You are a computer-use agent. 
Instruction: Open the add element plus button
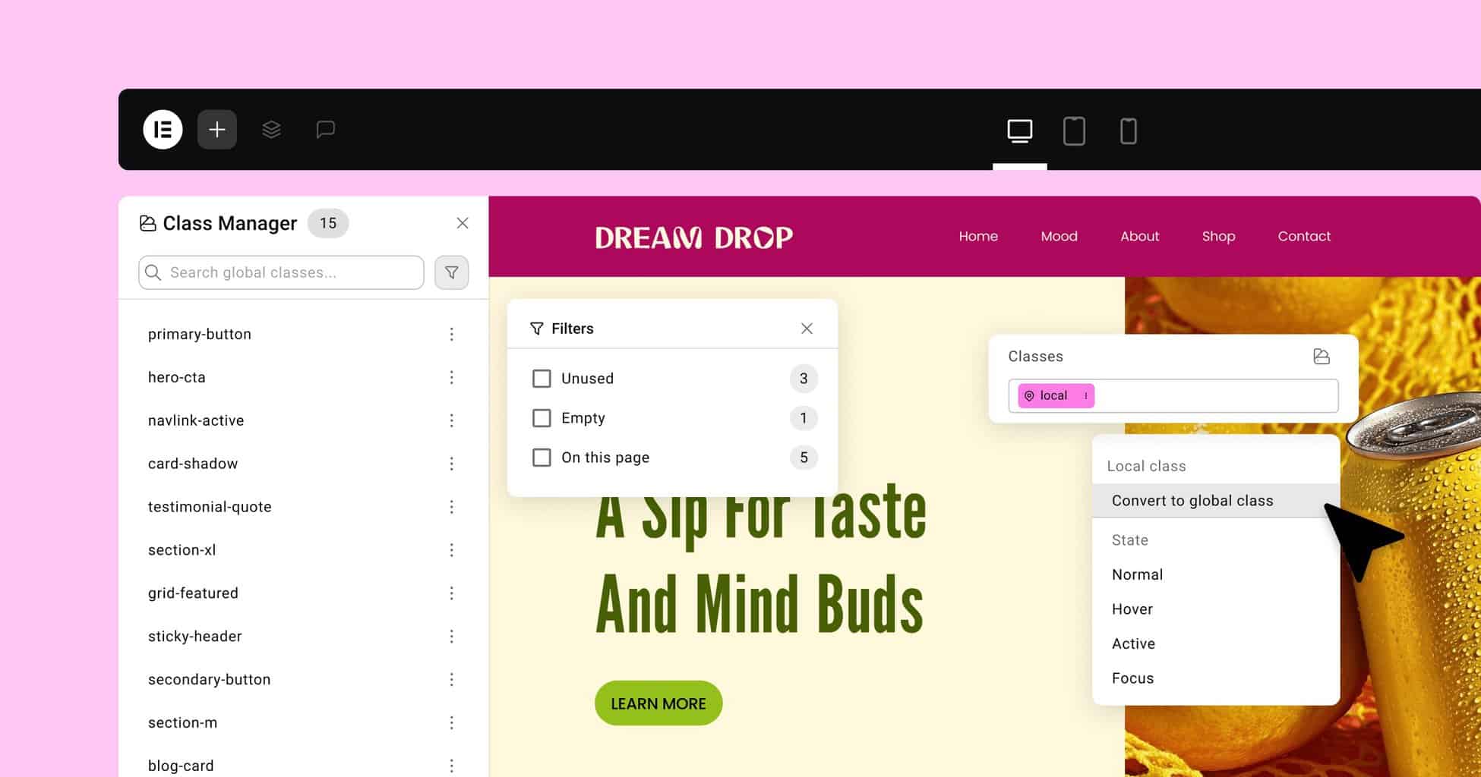coord(217,130)
